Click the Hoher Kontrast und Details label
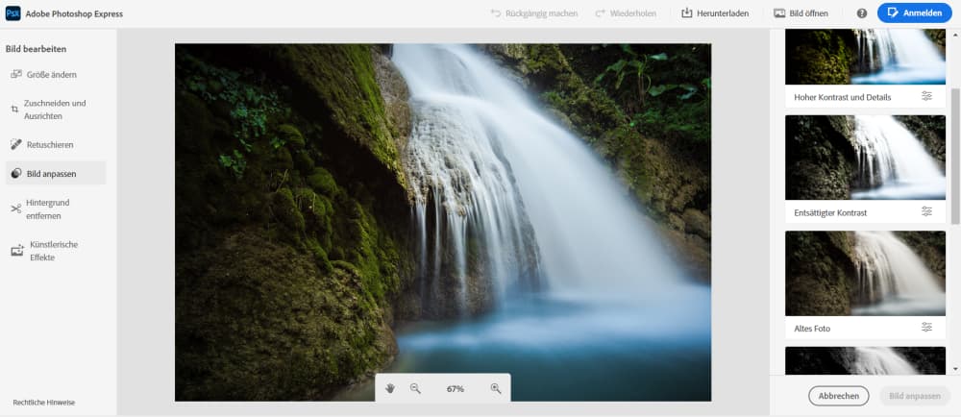961x417 pixels. click(843, 97)
